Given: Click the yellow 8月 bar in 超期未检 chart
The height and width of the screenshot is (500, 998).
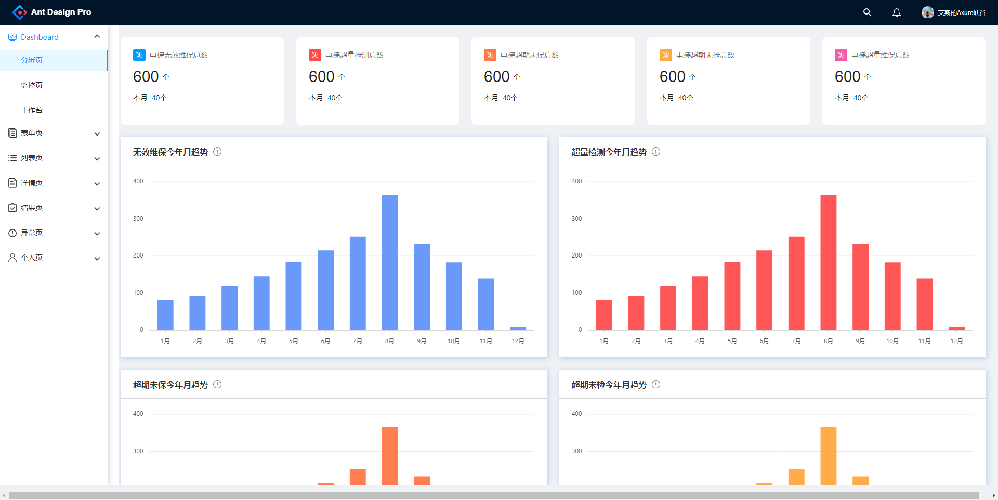Looking at the screenshot, I should pyautogui.click(x=829, y=456).
